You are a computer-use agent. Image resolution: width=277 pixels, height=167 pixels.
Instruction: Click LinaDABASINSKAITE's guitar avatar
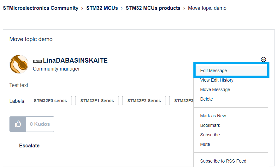(x=19, y=64)
